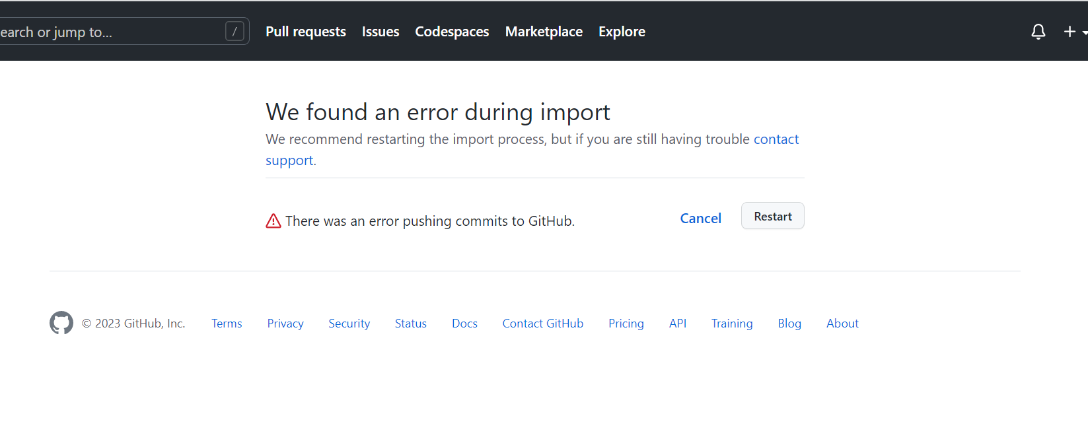Open the contact support link
This screenshot has height=447, width=1088.
pos(776,139)
